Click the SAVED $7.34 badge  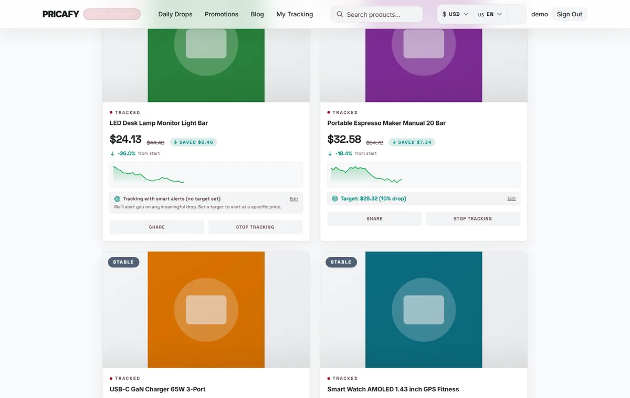pos(412,142)
